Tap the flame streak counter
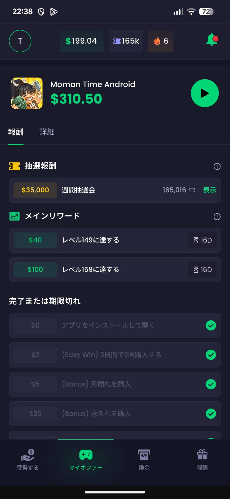230x499 pixels. (161, 41)
